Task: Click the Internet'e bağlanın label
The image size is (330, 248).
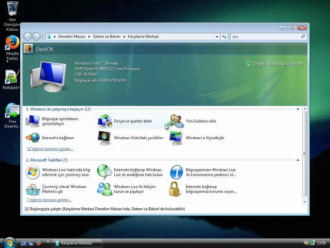Action: (x=58, y=138)
